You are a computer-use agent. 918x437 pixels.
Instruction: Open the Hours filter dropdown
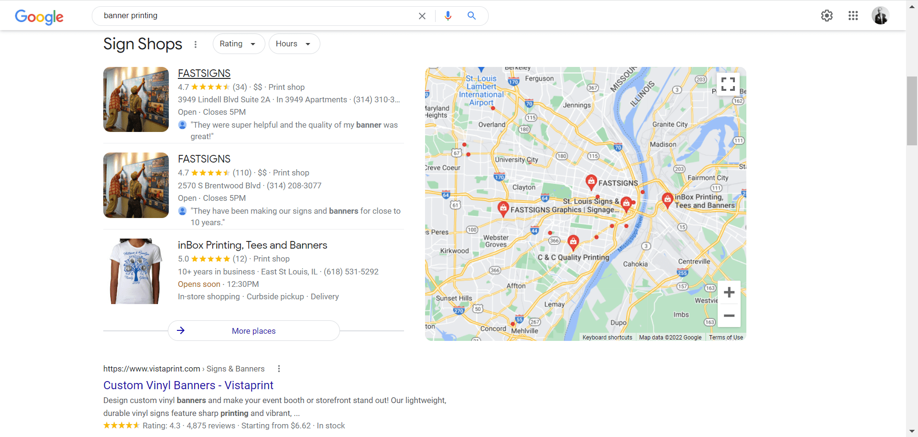[294, 44]
